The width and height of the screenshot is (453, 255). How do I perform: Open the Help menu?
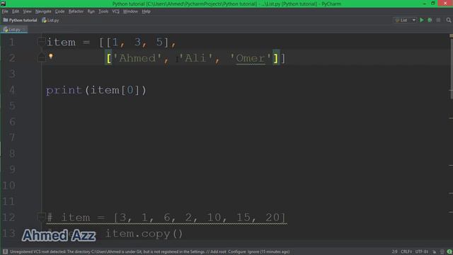[x=147, y=11]
